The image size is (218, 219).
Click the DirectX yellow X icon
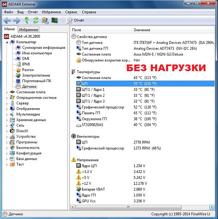12,131
